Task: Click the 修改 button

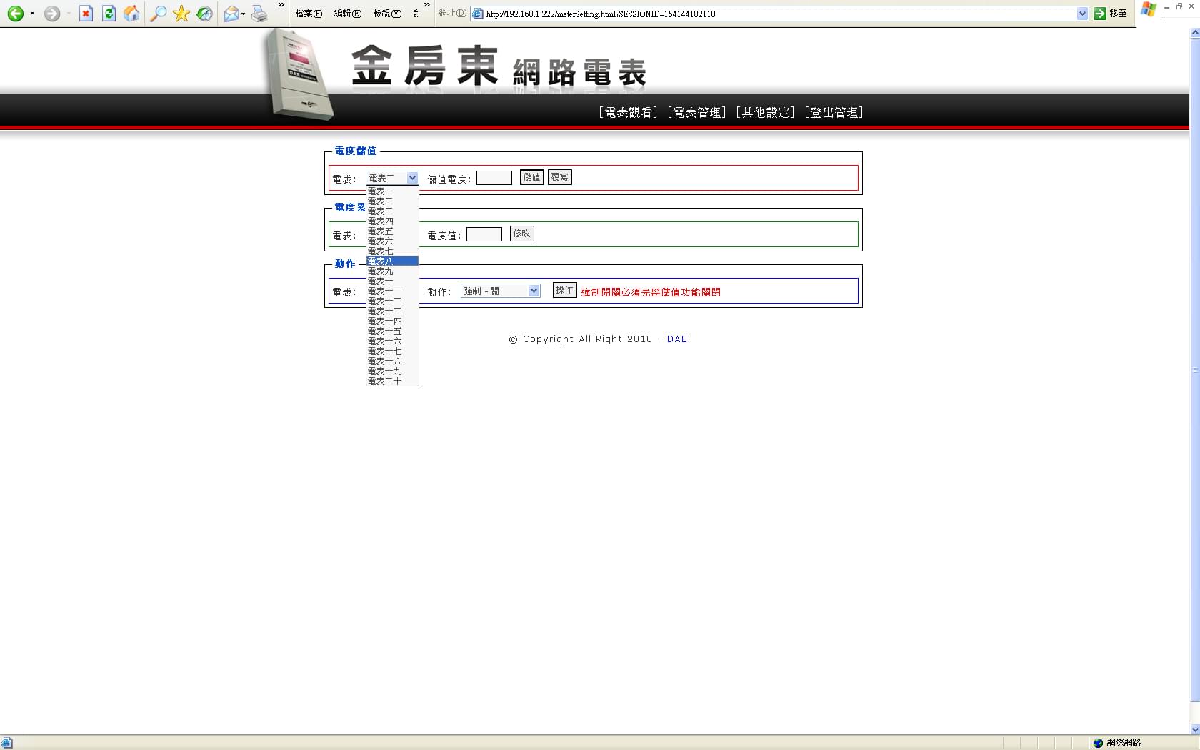Action: click(x=521, y=234)
